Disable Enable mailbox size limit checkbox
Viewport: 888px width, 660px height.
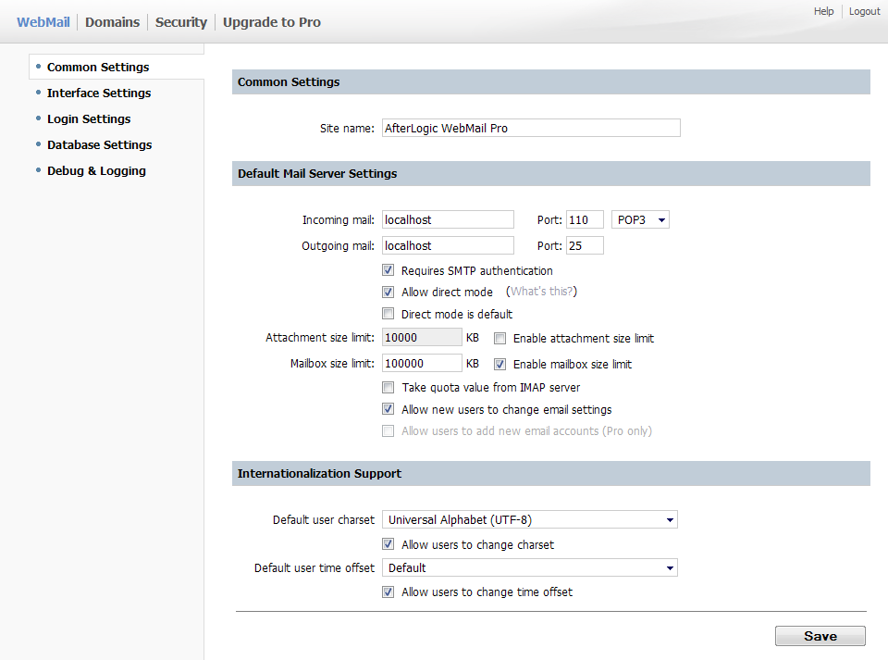click(x=500, y=365)
